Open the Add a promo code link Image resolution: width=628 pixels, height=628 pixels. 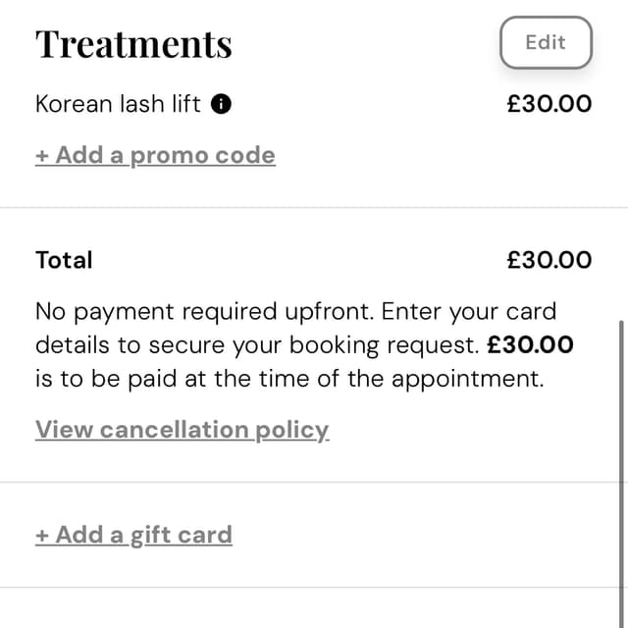[x=155, y=155]
